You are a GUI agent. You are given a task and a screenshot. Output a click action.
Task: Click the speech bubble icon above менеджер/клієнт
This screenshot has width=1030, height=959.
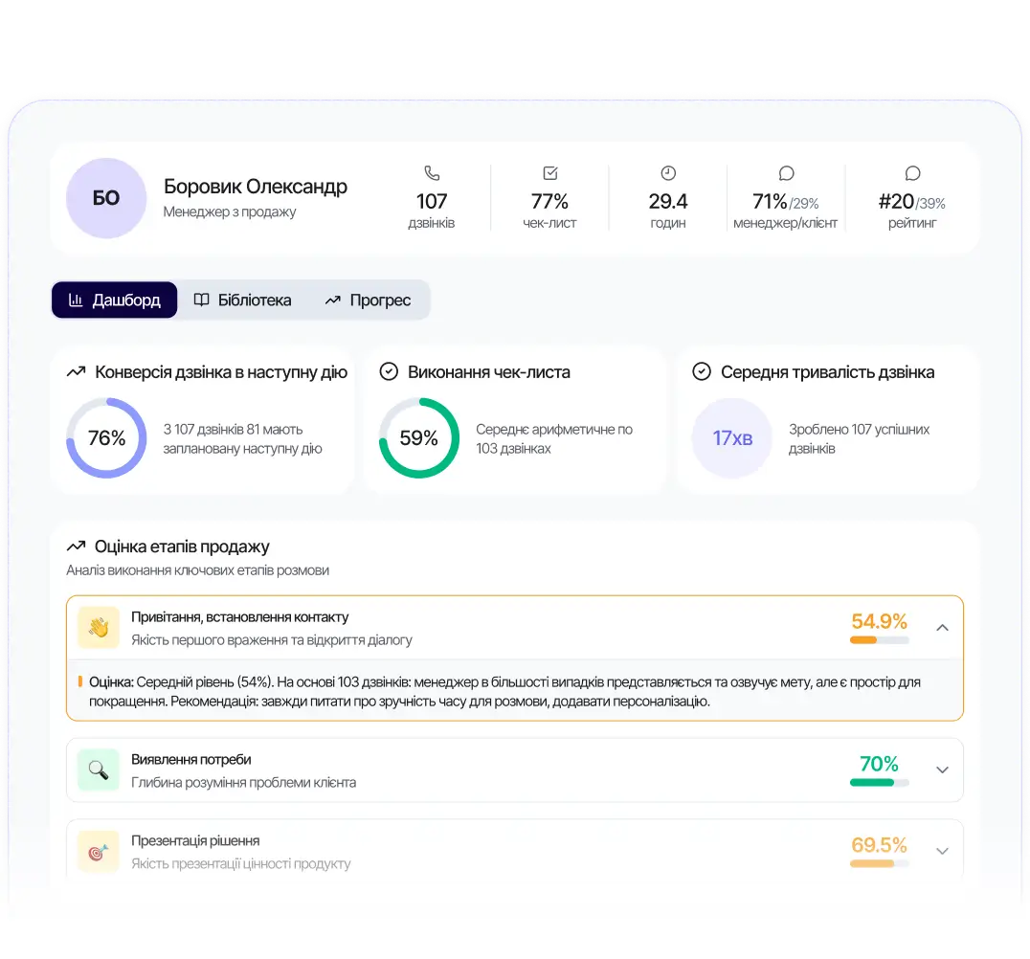pyautogui.click(x=786, y=173)
